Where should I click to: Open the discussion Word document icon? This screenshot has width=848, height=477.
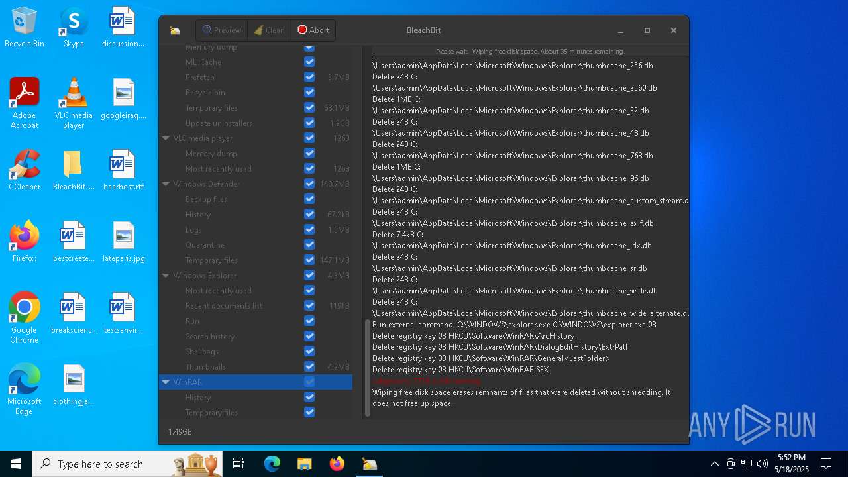tap(123, 28)
